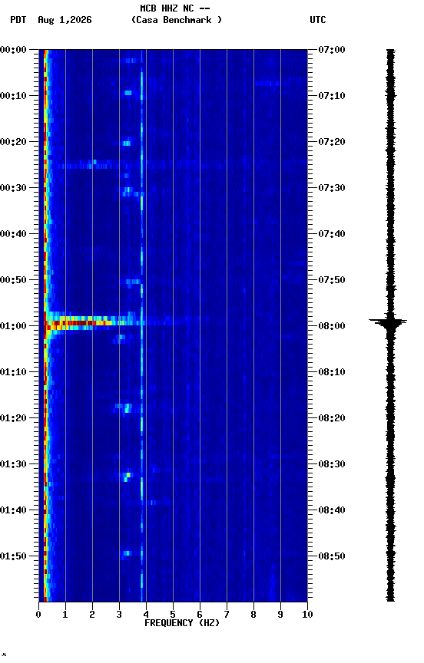
Task: Click the frequency axis tick label '9'
Action: [280, 615]
